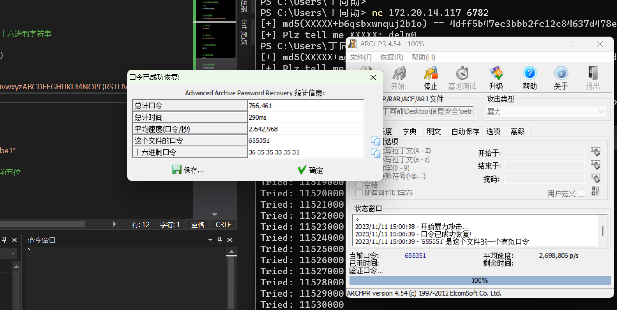This screenshot has height=310, width=617.
Task: Close the 命令窗口 panel
Action: coord(230,240)
